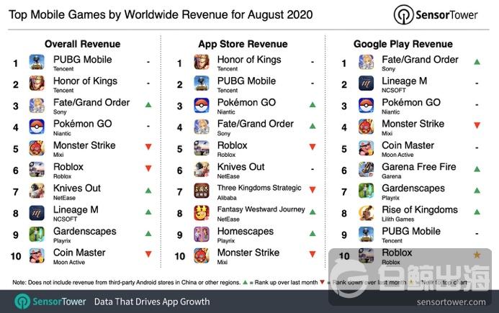
Task: Click the green up arrow beside Overall Fate/Grand Order
Action: coord(148,105)
